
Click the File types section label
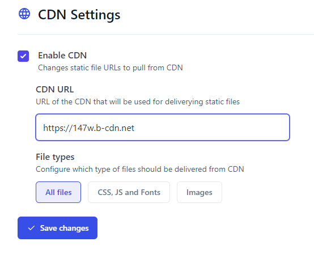(x=55, y=157)
